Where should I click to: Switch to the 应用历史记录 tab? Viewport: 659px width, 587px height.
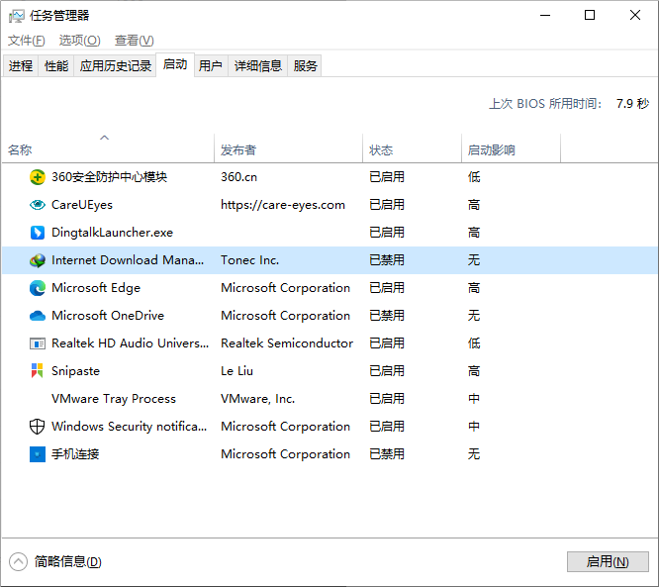(x=116, y=66)
